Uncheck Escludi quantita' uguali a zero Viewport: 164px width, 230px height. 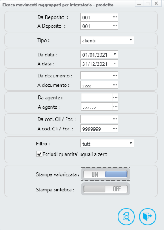[39, 154]
